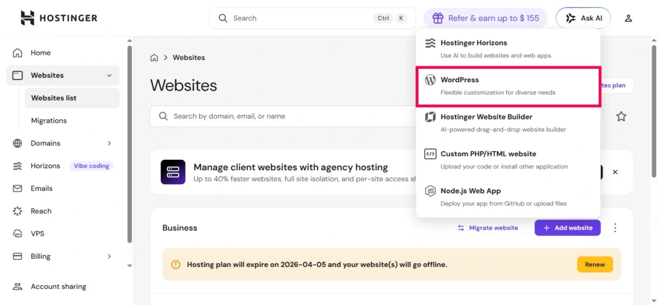Expand the Domains sidebar section

point(109,143)
